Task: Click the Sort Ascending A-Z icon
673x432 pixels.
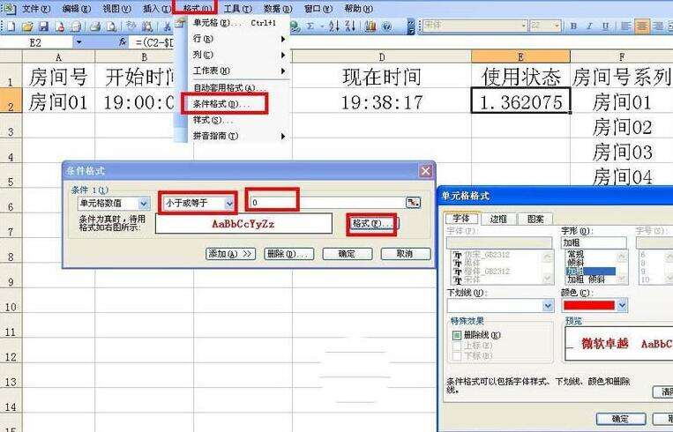Action: point(334,26)
